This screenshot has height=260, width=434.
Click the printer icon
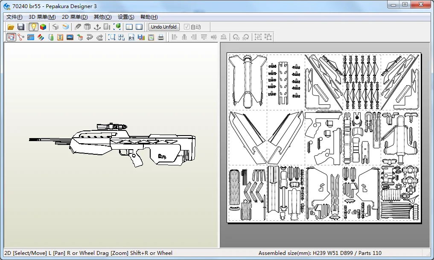click(x=161, y=37)
